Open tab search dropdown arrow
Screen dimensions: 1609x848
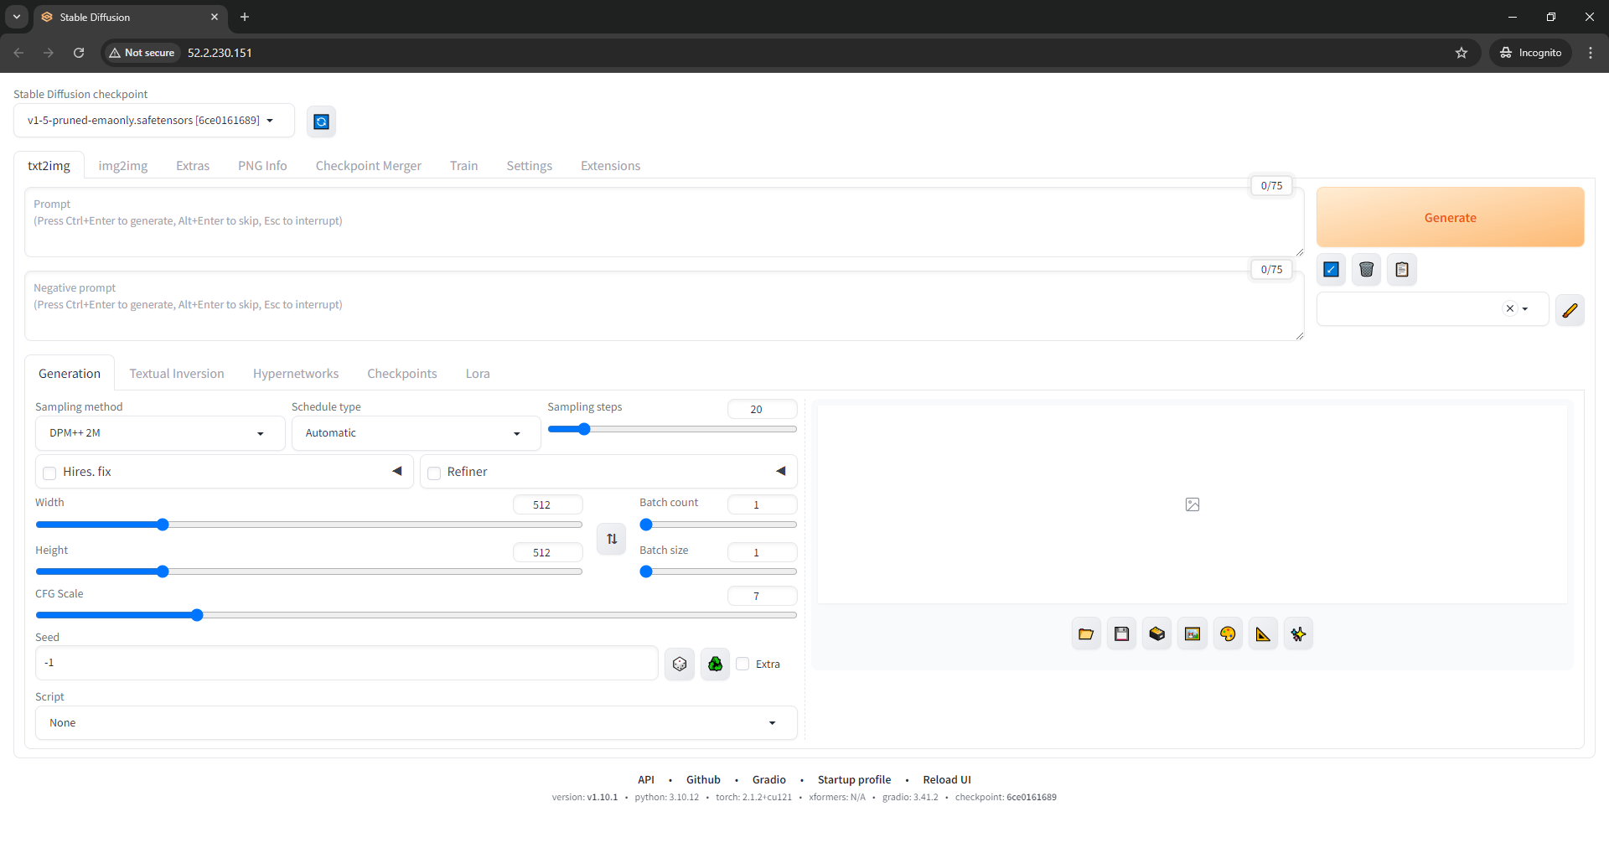point(17,17)
